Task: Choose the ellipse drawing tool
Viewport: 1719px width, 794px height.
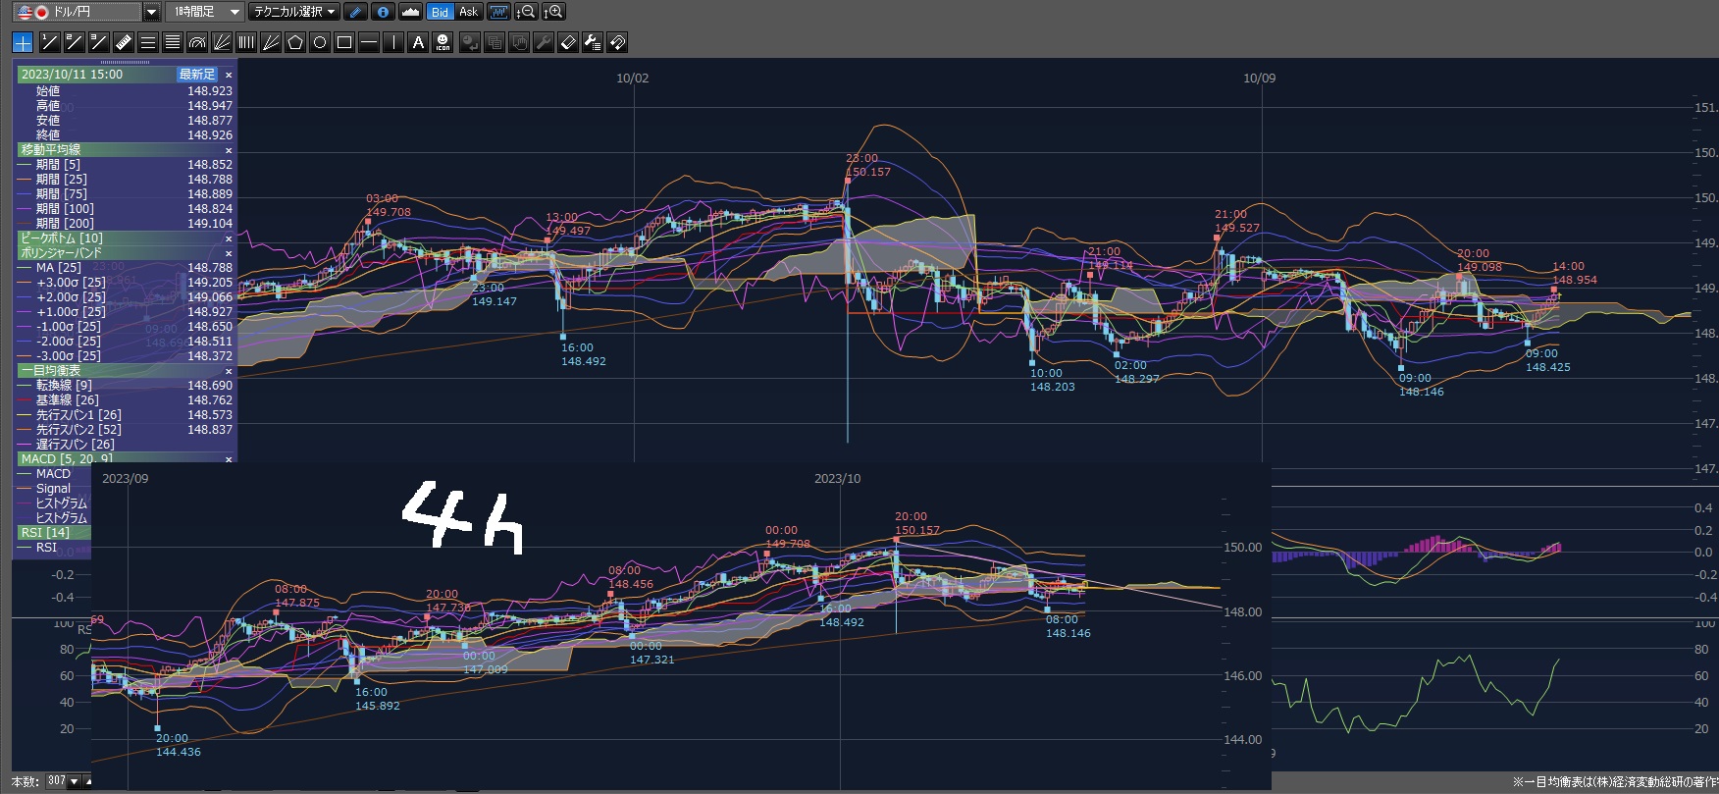Action: (320, 42)
